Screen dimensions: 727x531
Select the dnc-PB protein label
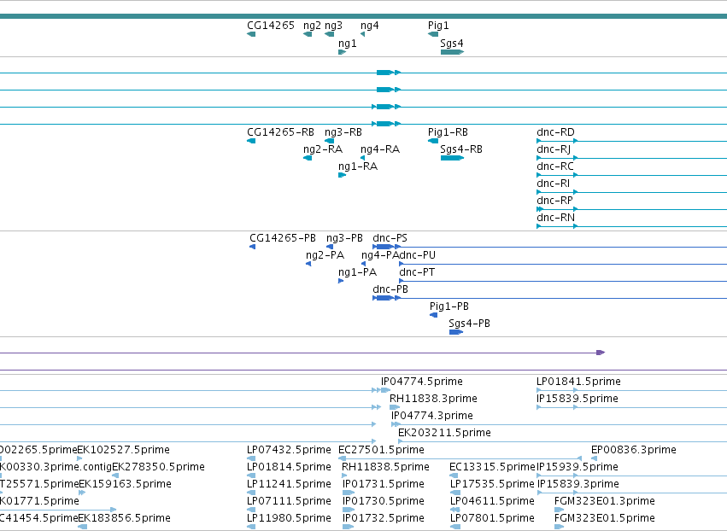tap(390, 289)
